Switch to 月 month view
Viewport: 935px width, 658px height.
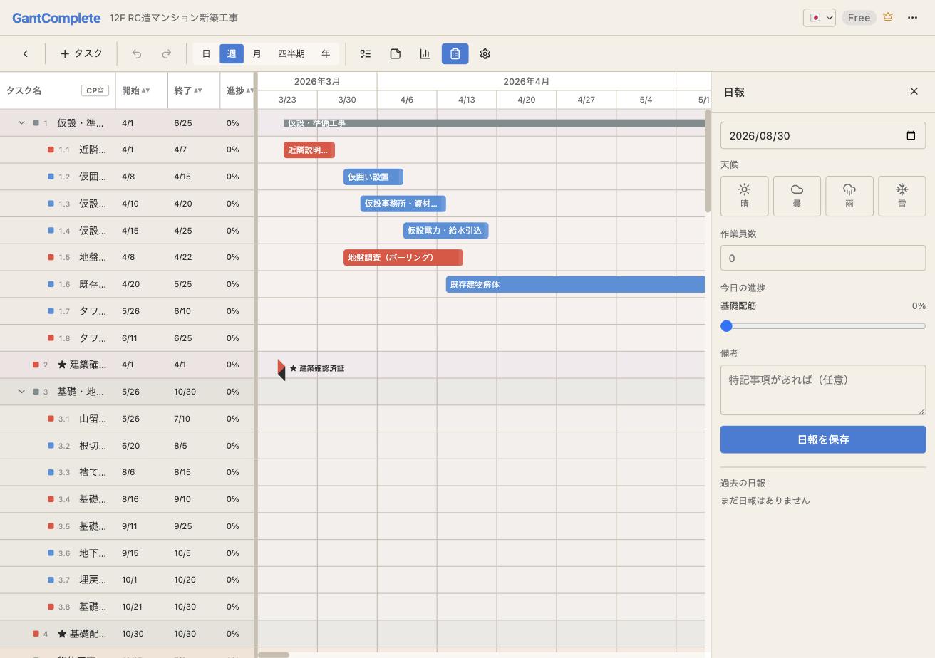coord(257,53)
